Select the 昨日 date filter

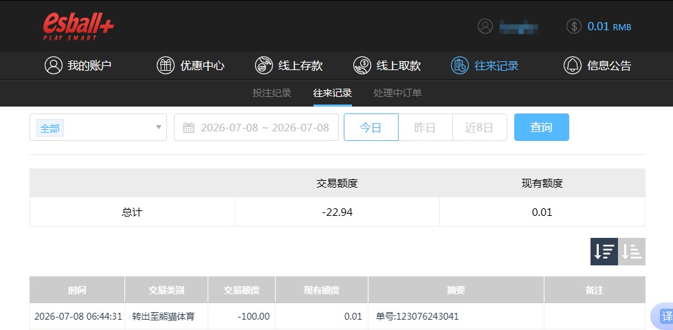tap(426, 127)
